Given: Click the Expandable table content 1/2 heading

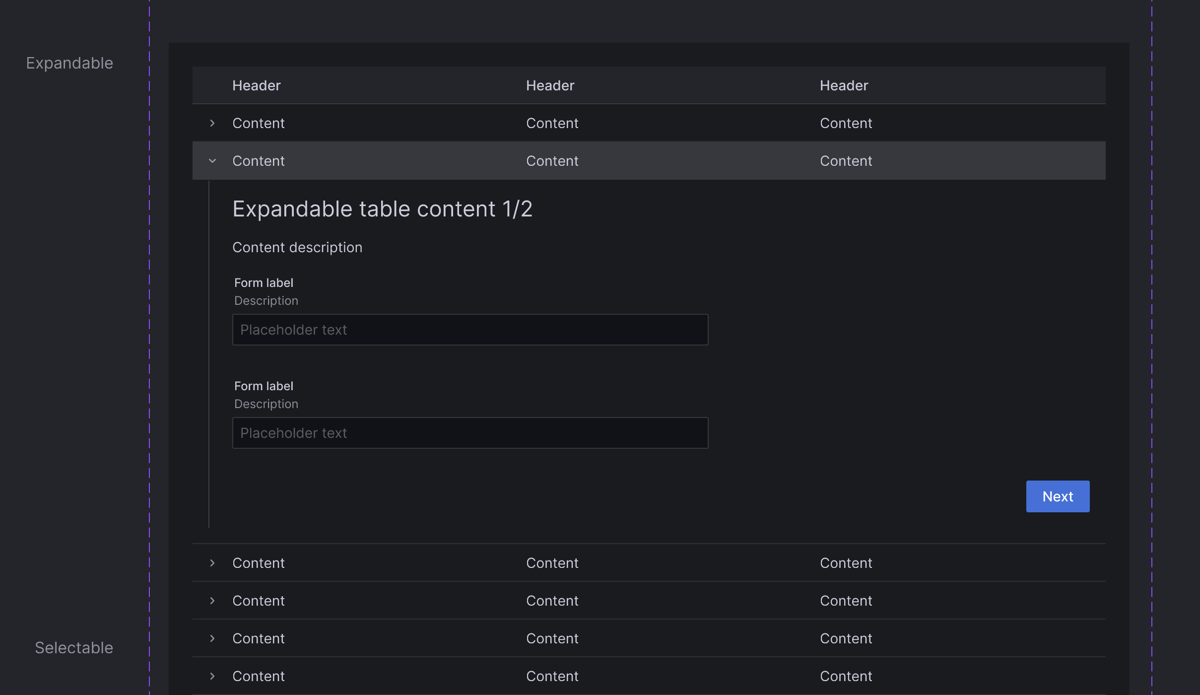Looking at the screenshot, I should point(382,209).
